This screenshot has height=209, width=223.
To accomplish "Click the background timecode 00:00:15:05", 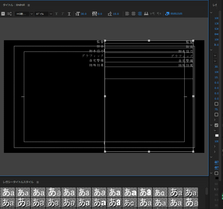I will pos(176,14).
